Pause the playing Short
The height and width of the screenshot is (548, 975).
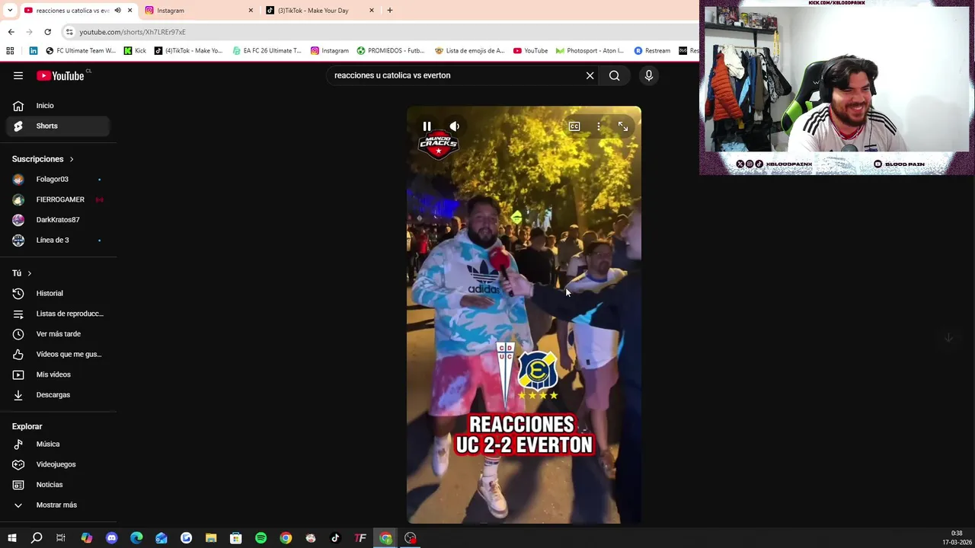tap(427, 126)
